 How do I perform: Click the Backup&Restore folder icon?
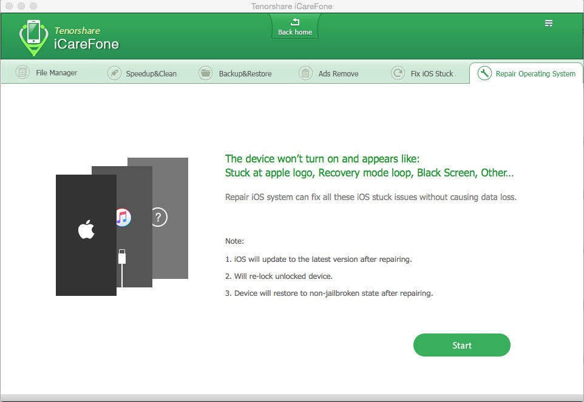(x=206, y=73)
